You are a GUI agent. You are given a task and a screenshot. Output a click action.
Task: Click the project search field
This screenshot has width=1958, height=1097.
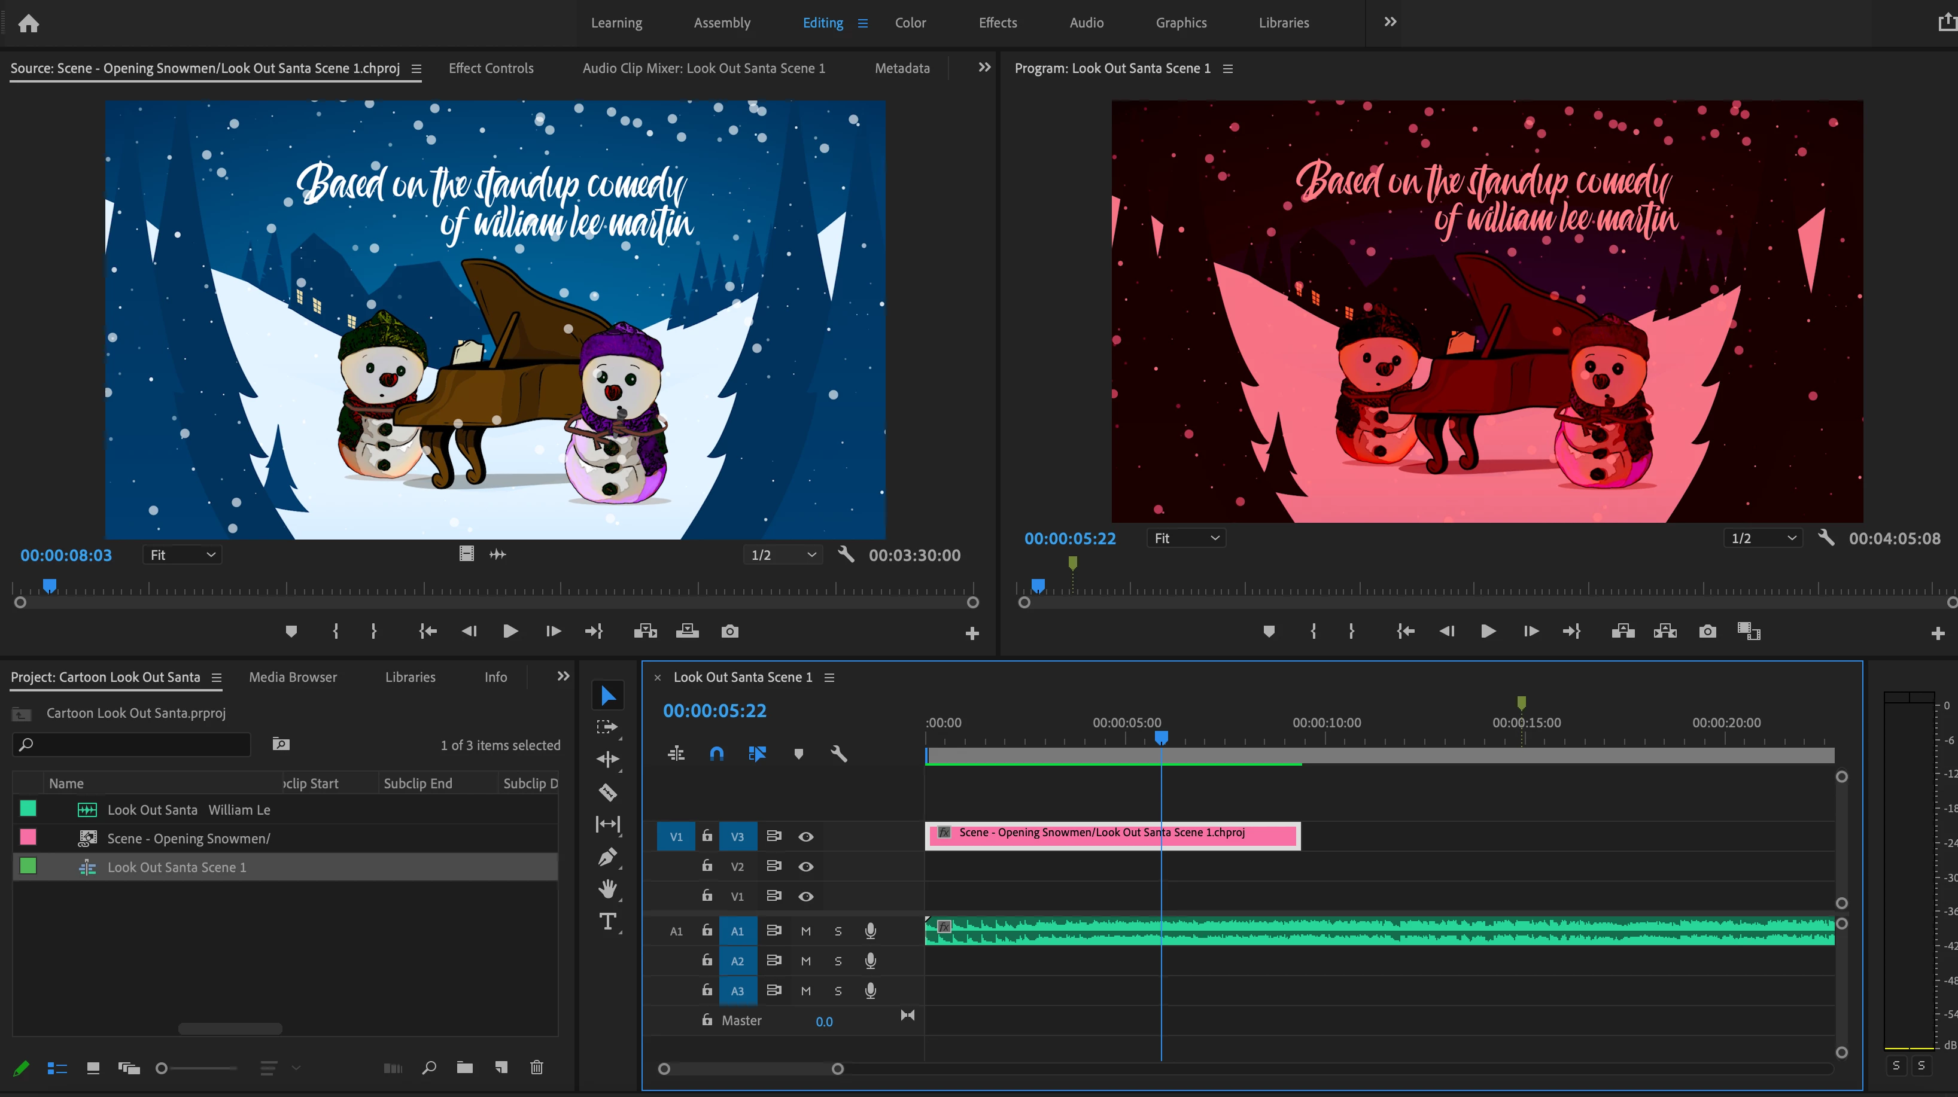pos(137,745)
